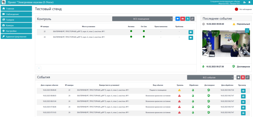Click 'Дата и время события' column header
The image size is (253, 117).
click(49, 85)
